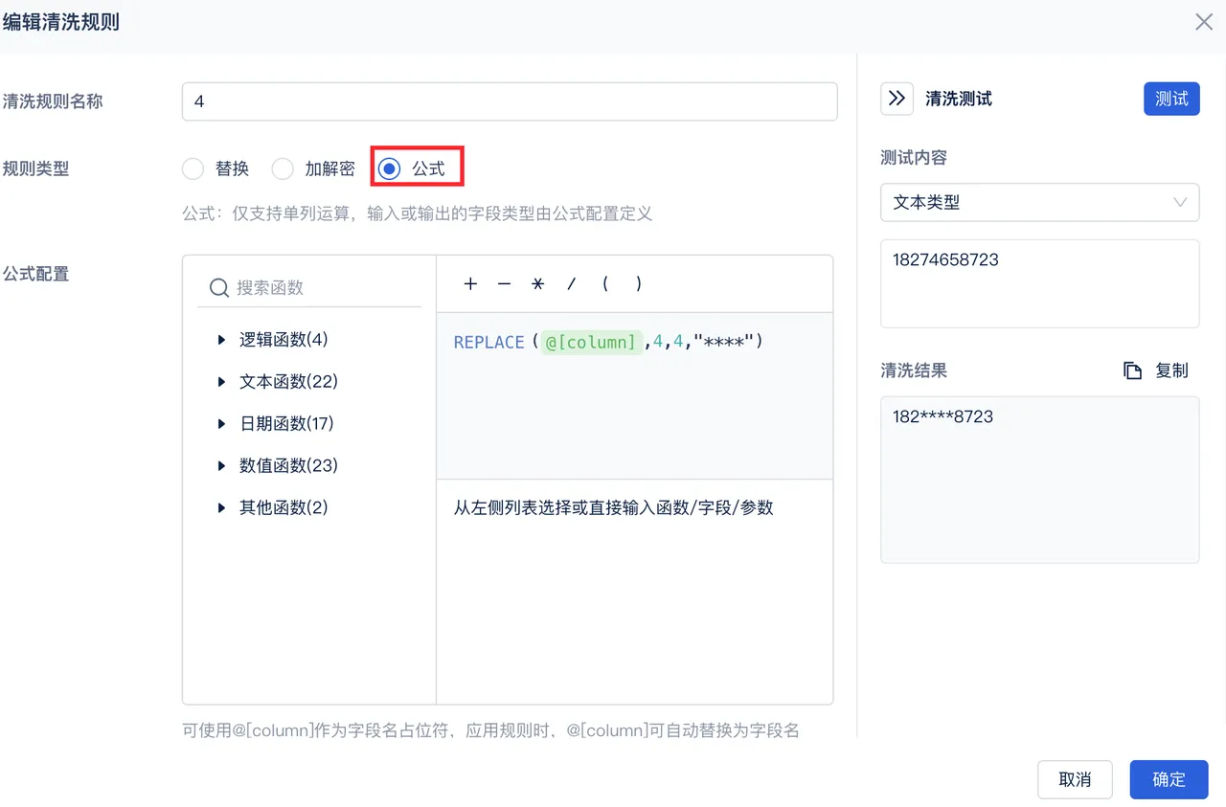Insert the right parenthesis into formula

tap(639, 283)
